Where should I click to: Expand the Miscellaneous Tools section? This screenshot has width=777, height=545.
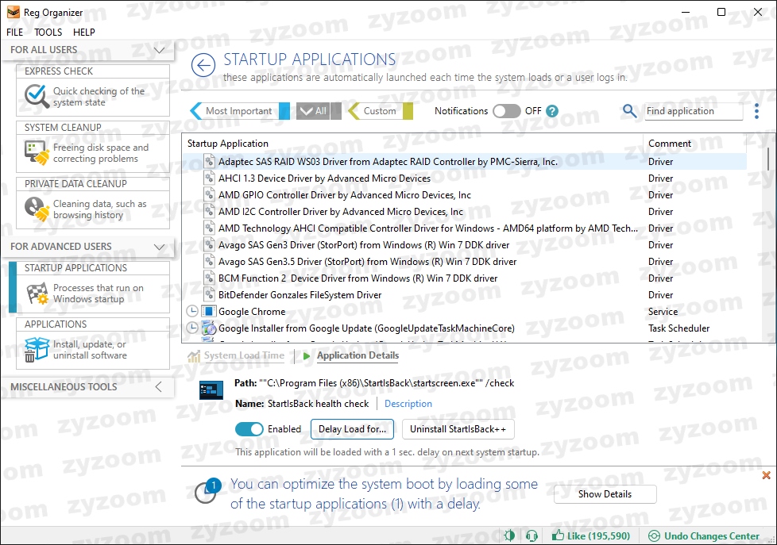tap(159, 386)
